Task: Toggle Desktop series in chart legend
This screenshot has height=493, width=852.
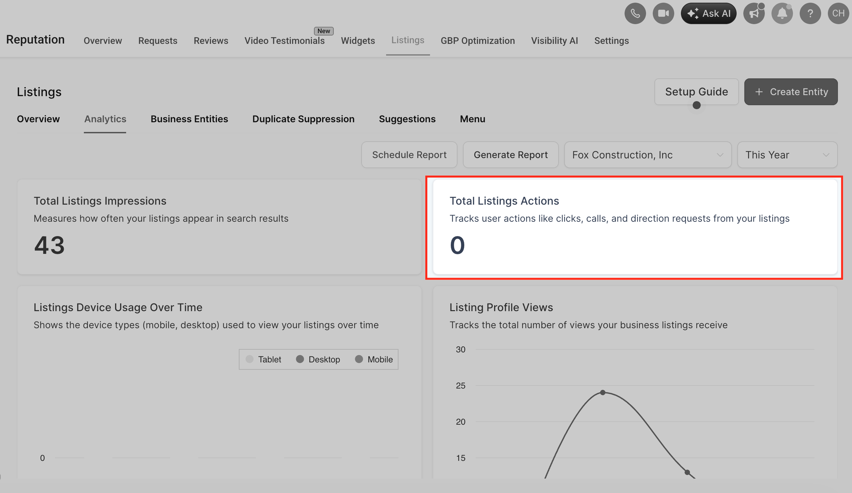Action: [318, 359]
